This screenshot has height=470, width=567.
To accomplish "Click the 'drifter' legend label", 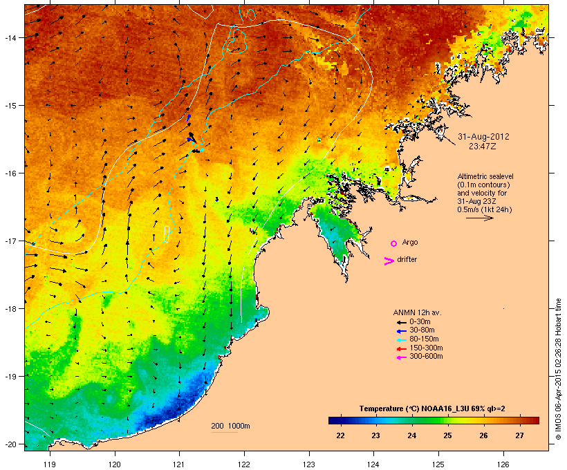I will coord(407,259).
